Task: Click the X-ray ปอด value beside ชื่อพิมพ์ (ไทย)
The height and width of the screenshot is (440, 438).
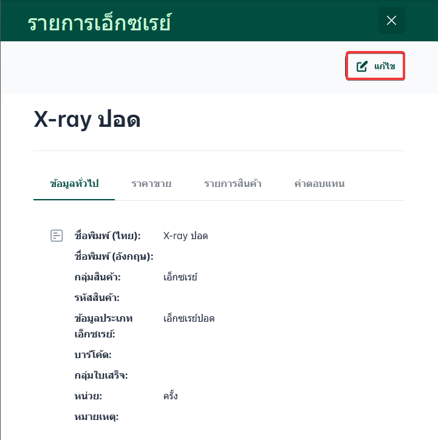Action: pos(186,235)
